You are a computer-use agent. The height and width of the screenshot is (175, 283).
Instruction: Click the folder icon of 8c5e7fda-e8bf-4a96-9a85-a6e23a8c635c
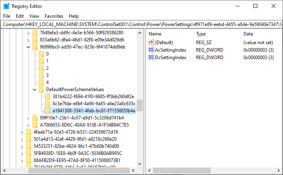(48, 104)
